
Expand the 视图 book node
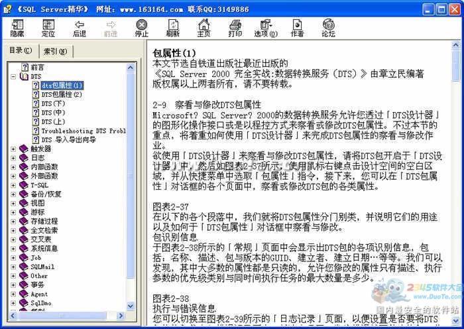(x=13, y=204)
